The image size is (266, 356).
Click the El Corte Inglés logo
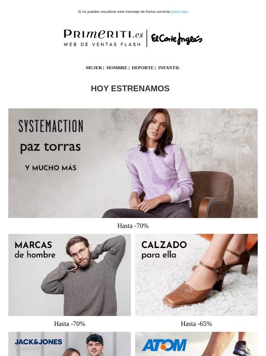point(177,39)
